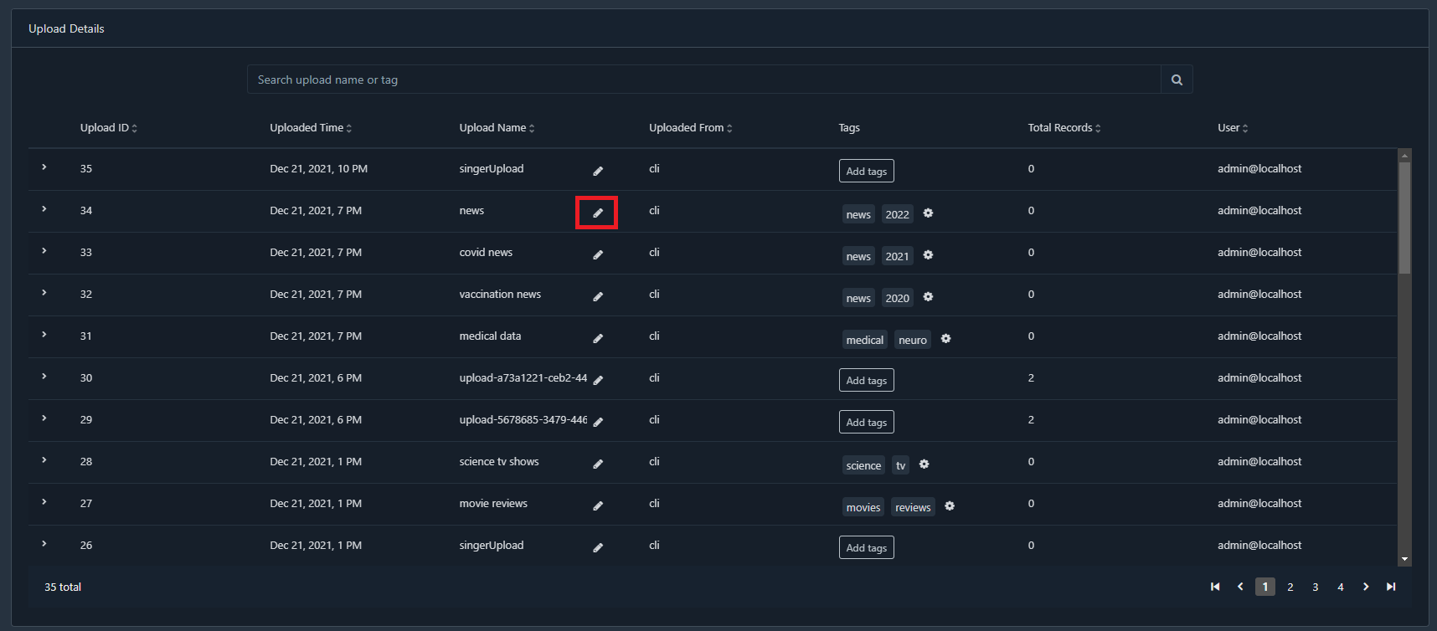This screenshot has height=631, width=1437.
Task: Add tags to upload 26
Action: pos(867,547)
